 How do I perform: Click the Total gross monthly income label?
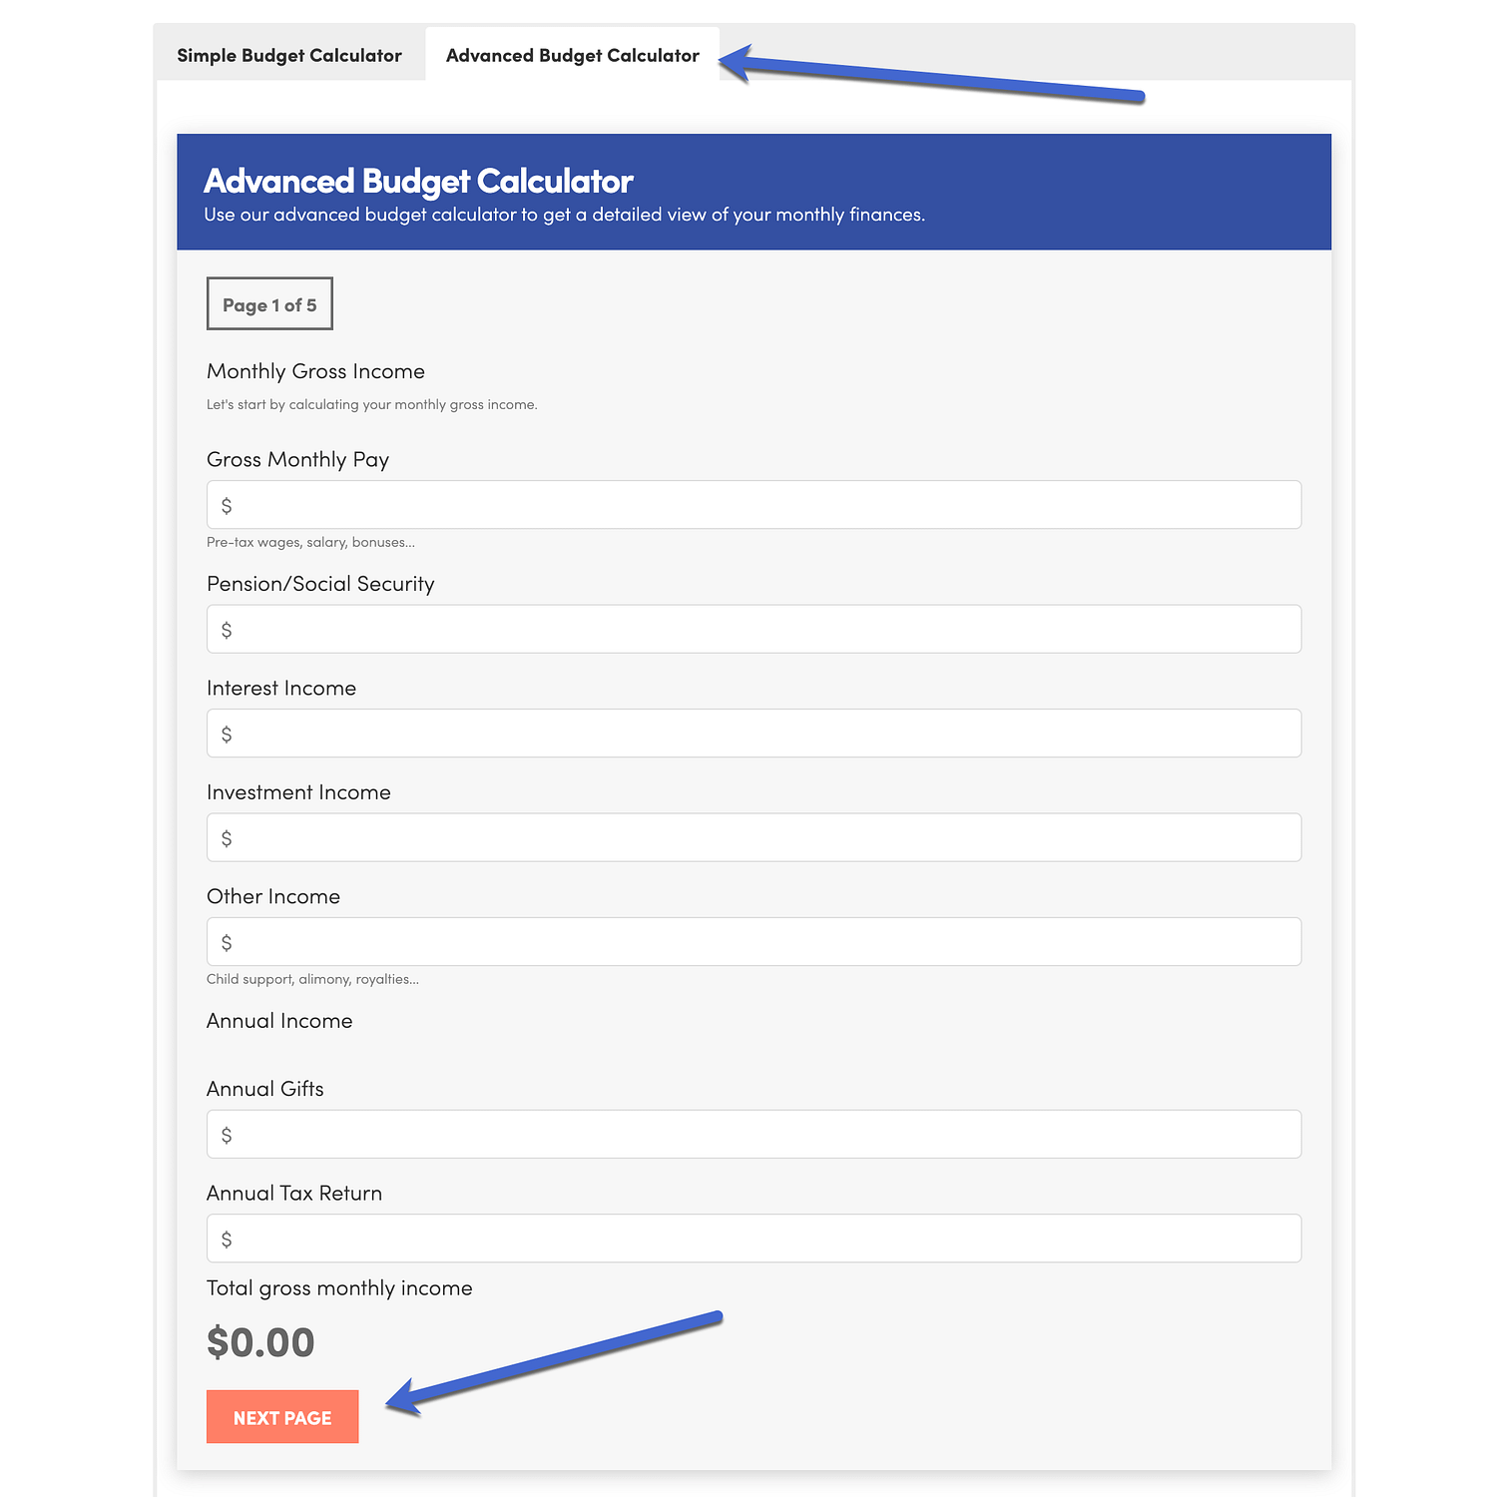pyautogui.click(x=339, y=1288)
